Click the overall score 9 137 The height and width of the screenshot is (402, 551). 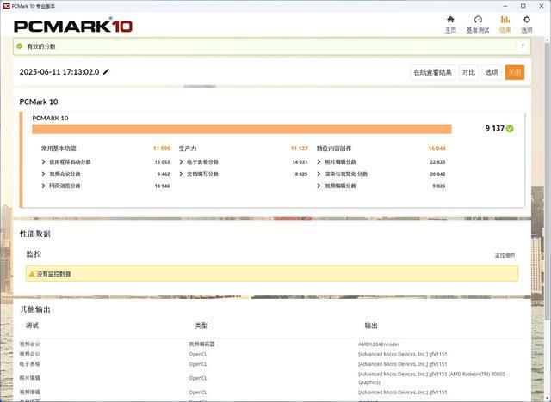pos(495,128)
